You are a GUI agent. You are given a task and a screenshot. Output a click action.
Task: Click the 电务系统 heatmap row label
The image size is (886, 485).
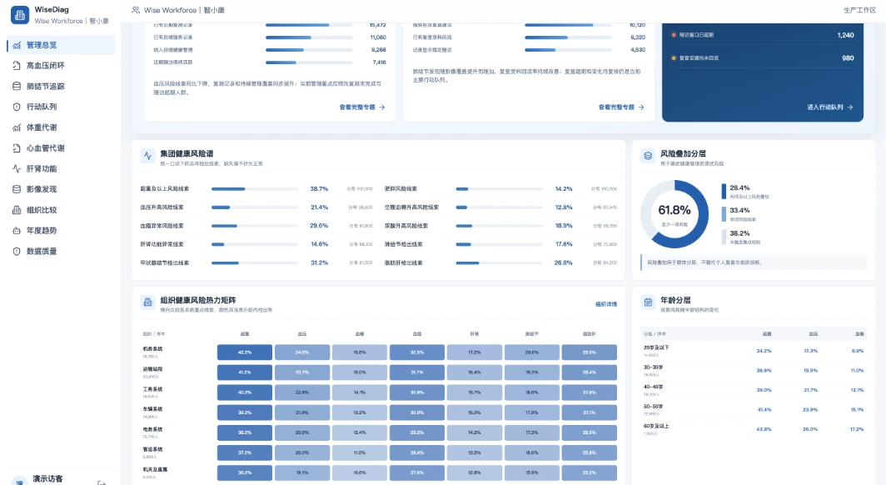coord(152,430)
